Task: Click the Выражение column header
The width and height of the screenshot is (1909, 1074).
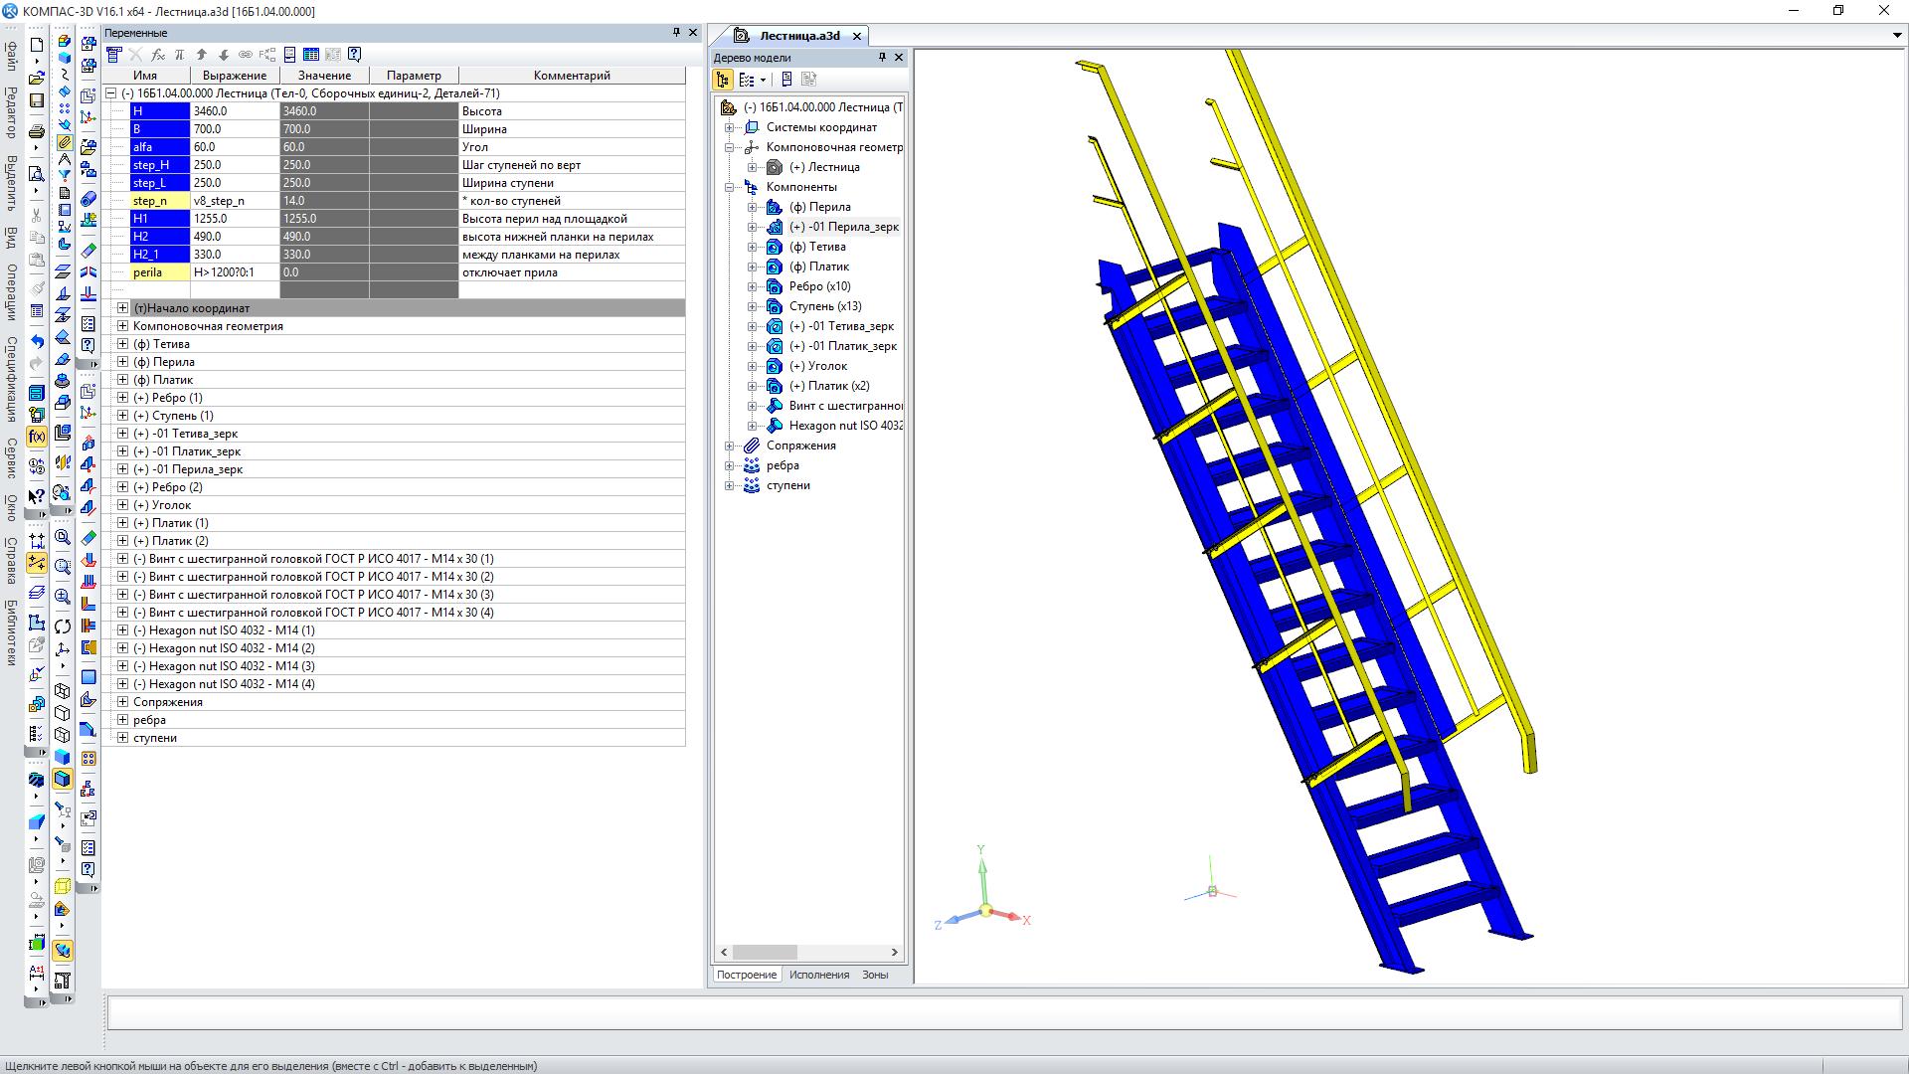Action: [x=235, y=76]
